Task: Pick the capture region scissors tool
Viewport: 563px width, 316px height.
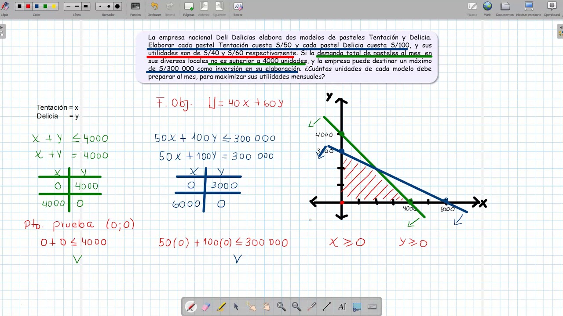Action: [357, 307]
